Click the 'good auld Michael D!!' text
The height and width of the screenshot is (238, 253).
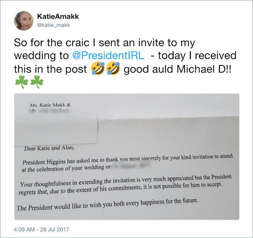tap(177, 69)
